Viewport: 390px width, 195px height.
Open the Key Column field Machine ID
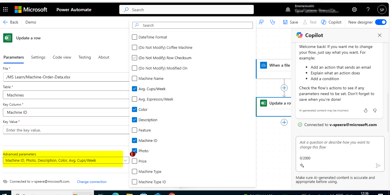pos(66,112)
